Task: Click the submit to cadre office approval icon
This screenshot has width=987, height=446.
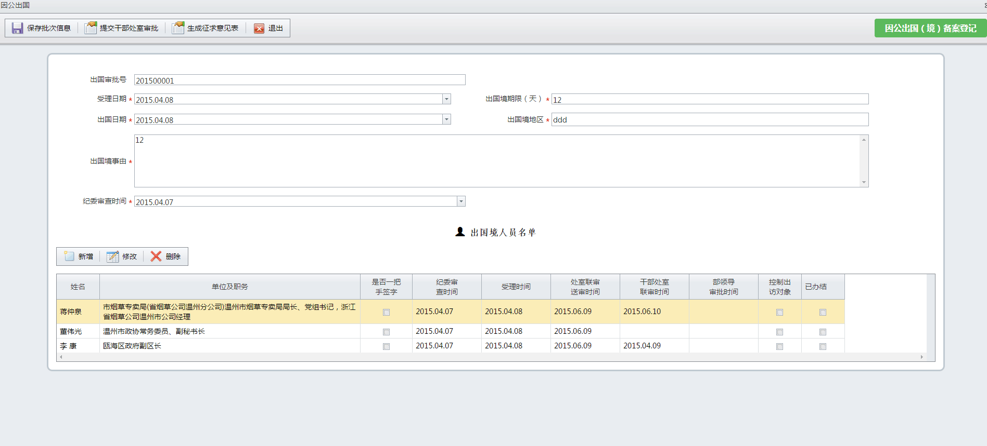Action: pyautogui.click(x=91, y=28)
